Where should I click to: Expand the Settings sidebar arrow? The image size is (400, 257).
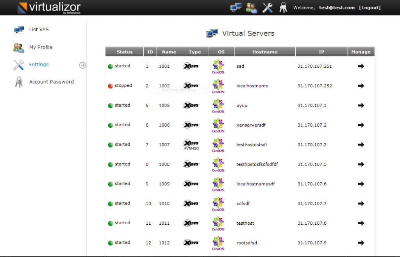tap(82, 65)
